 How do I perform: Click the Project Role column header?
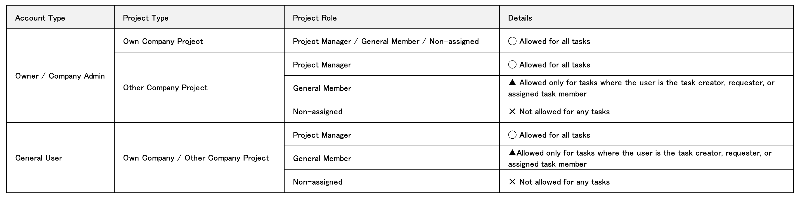314,18
